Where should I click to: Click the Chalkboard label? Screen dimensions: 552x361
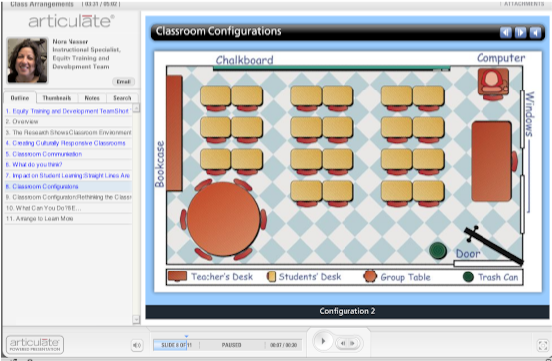[244, 60]
